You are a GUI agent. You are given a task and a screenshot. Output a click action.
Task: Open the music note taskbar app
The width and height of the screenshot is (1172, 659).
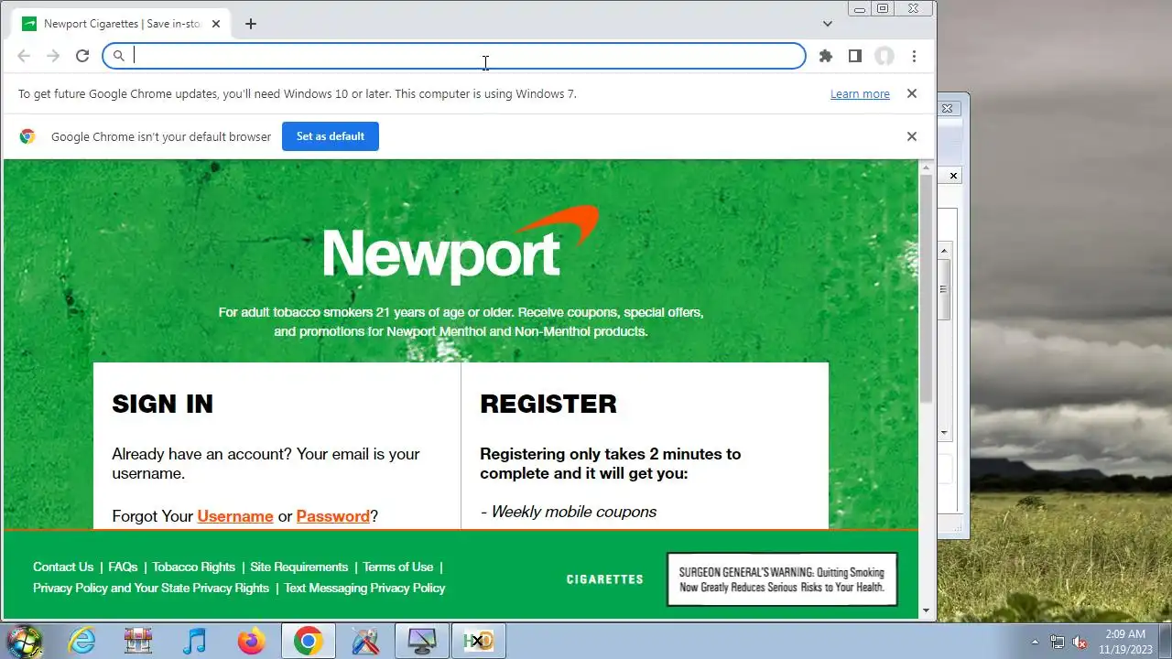(194, 641)
